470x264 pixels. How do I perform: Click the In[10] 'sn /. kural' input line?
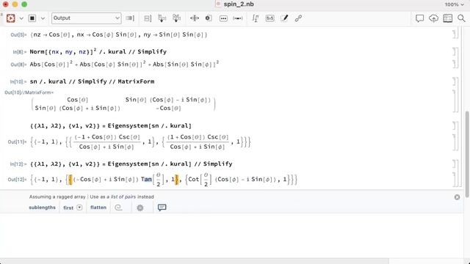click(x=92, y=81)
